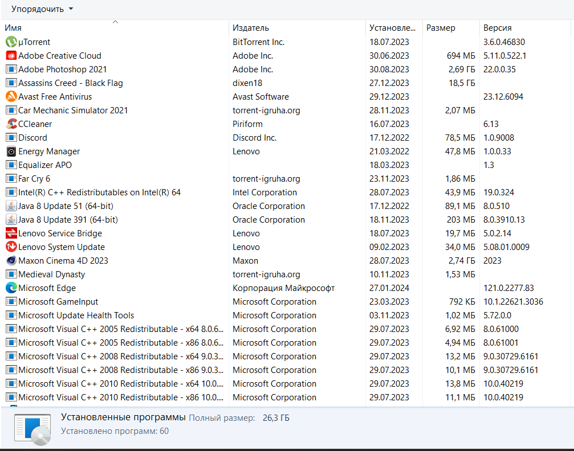
Task: Click the Java 8 Update 51 icon
Action: pos(11,206)
